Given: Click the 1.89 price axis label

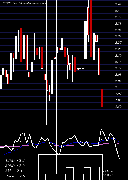Looking at the screenshot, I should click(118, 107).
